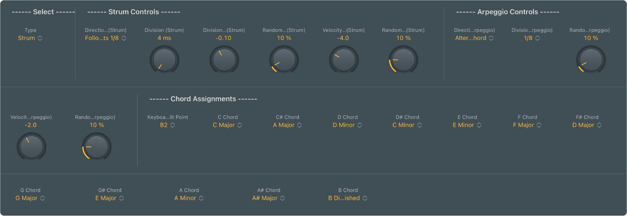
Task: Open the Keyboard Split Point B2 popup
Action: (x=168, y=125)
